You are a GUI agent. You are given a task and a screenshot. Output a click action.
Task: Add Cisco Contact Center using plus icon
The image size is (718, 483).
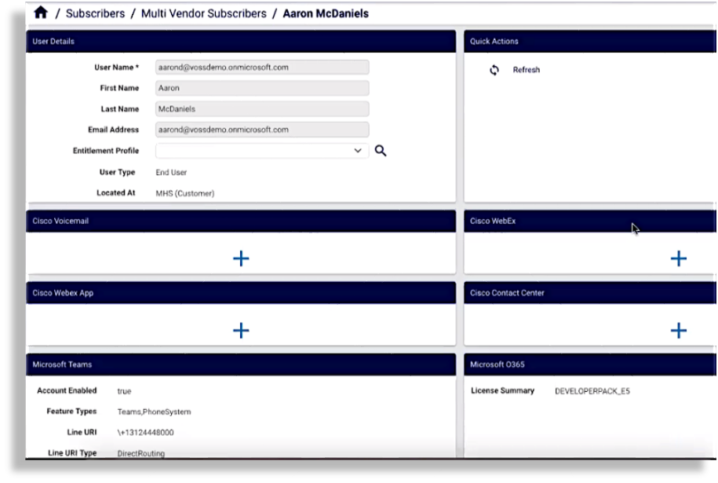coord(678,330)
